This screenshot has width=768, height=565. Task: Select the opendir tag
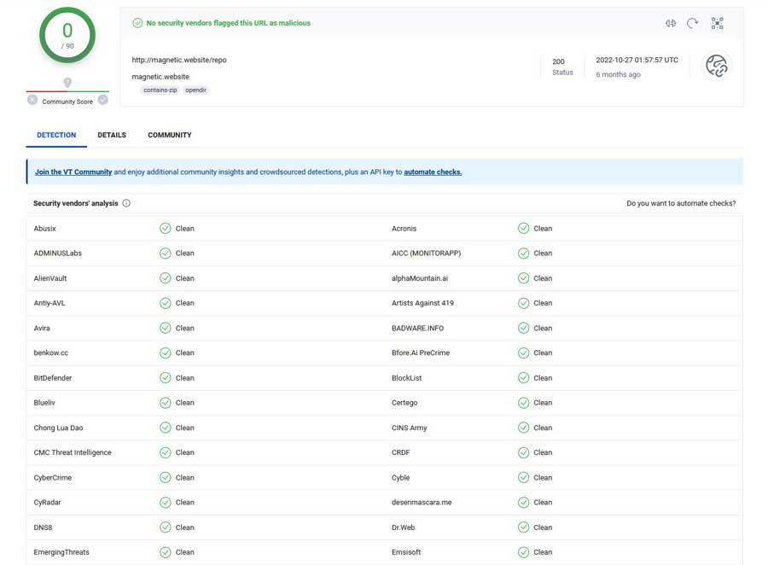196,90
